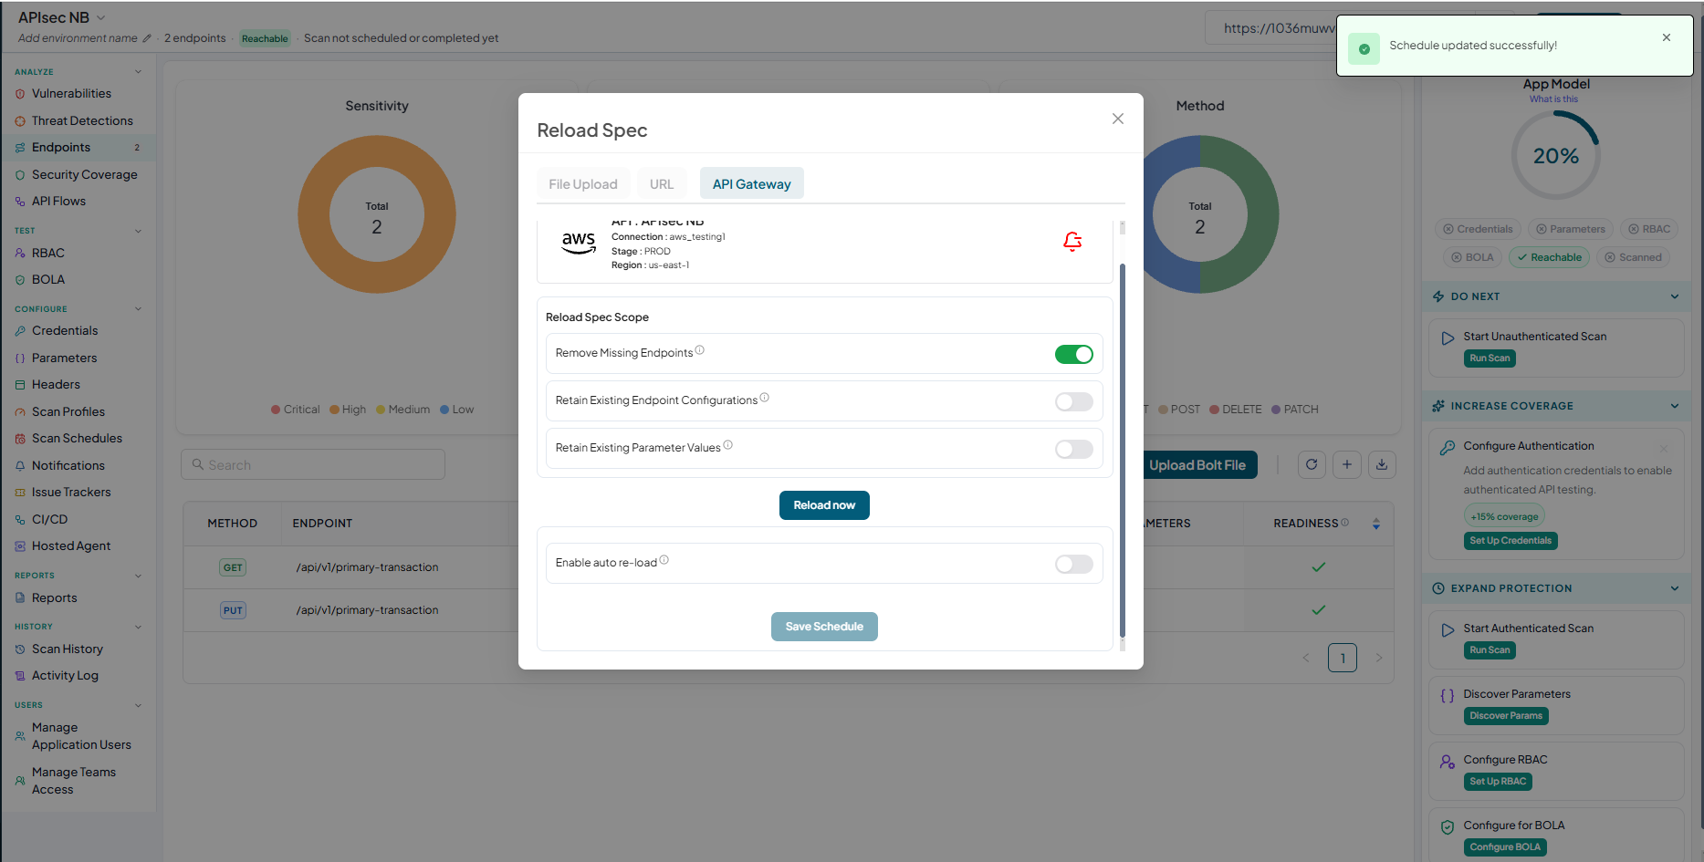1704x862 pixels.
Task: Click the Discover Params button
Action: pyautogui.click(x=1506, y=716)
